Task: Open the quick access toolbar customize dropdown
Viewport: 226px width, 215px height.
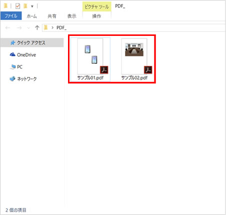Action: (32, 6)
